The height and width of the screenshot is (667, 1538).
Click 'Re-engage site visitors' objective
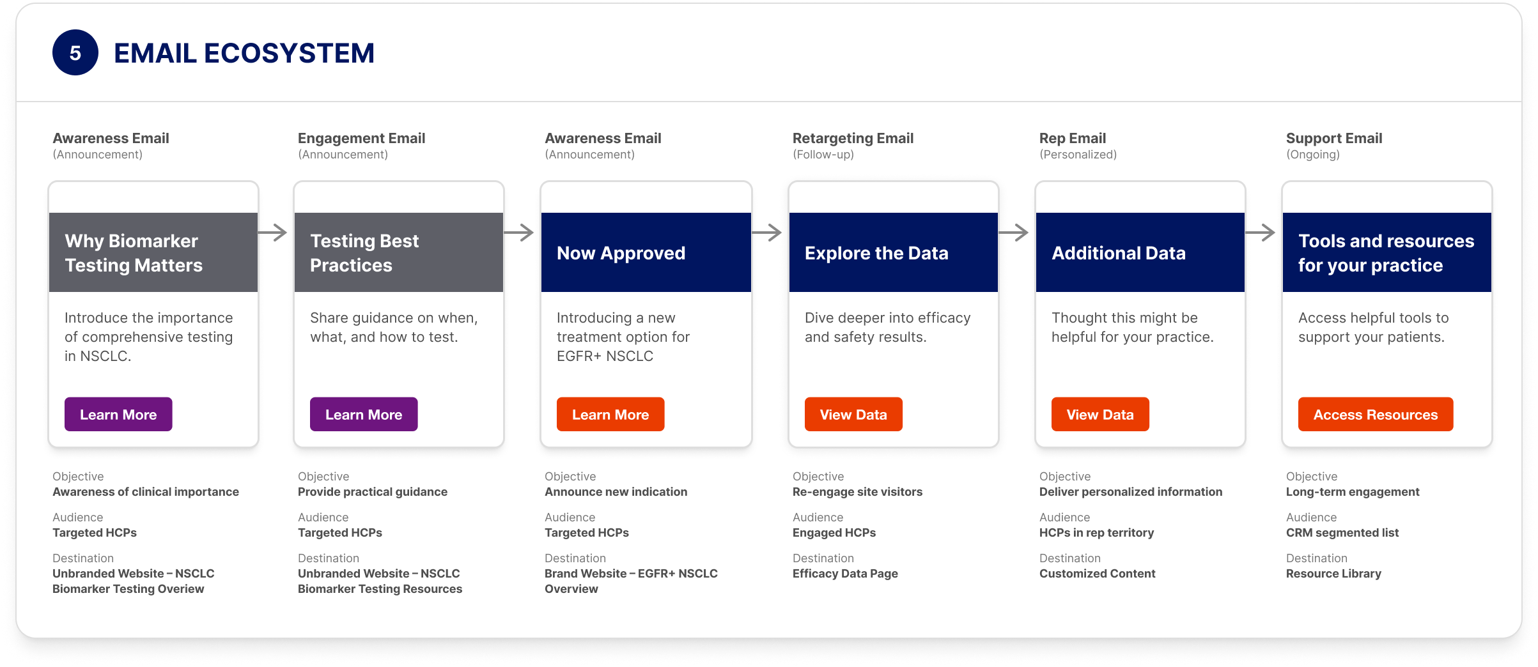(x=857, y=492)
